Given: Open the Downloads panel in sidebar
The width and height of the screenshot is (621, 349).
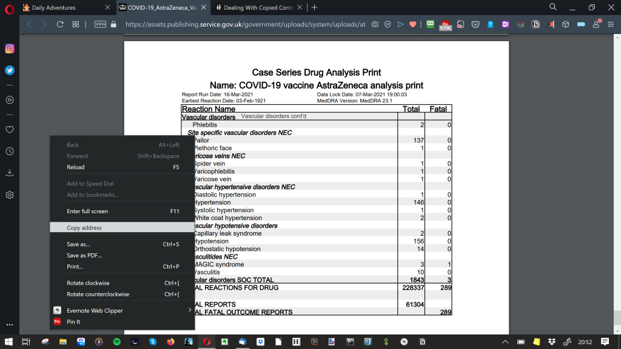Looking at the screenshot, I should click(x=10, y=172).
